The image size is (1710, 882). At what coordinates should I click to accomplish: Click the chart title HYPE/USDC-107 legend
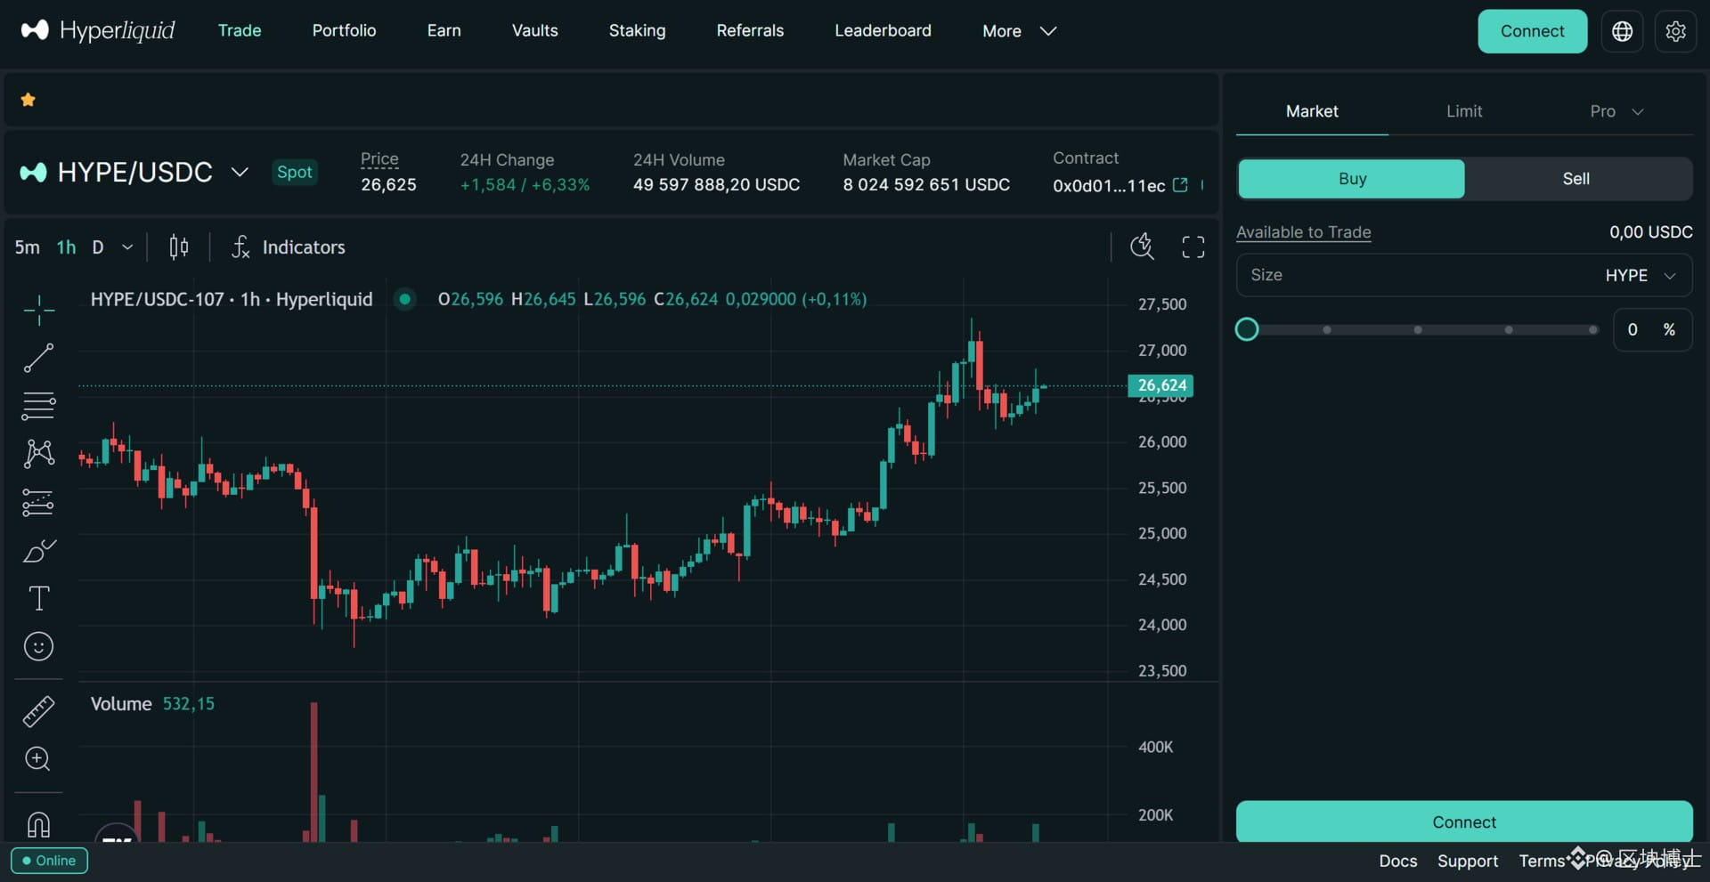click(232, 299)
